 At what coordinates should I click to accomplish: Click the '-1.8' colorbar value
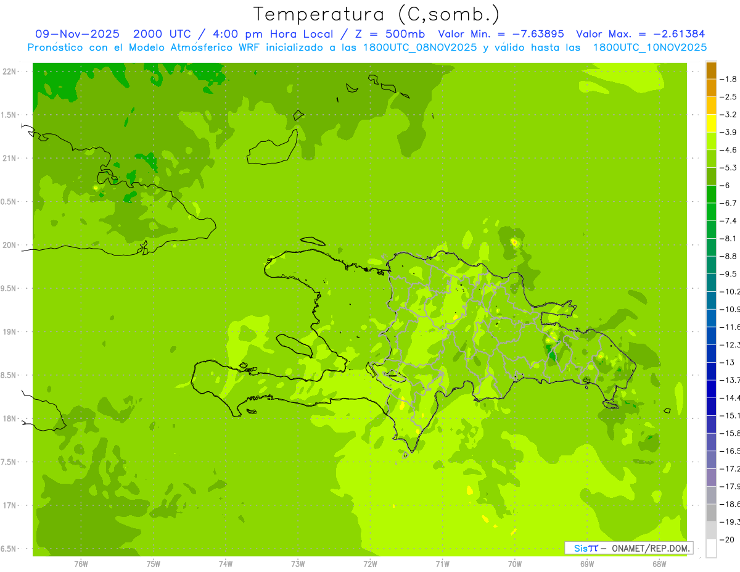tap(728, 79)
